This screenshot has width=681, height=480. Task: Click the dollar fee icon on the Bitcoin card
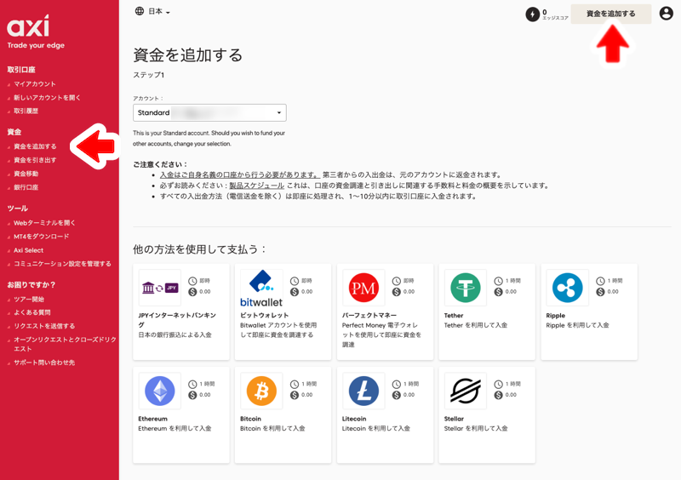point(295,395)
